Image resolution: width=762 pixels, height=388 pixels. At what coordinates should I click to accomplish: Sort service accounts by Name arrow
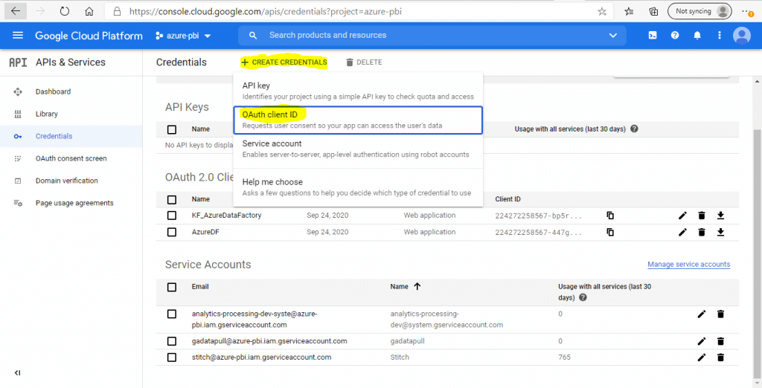pyautogui.click(x=417, y=286)
